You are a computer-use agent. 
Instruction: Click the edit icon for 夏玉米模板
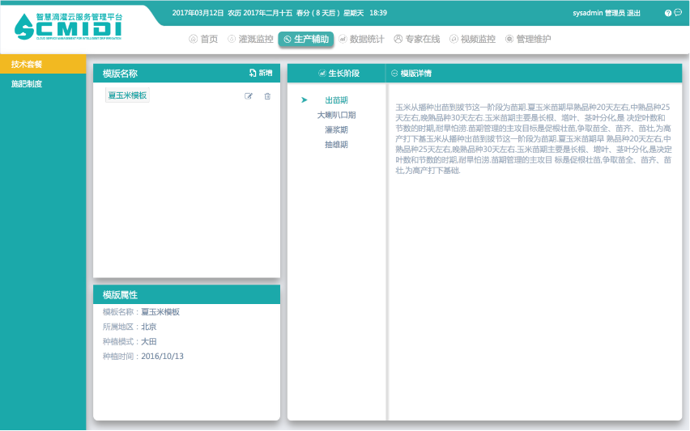point(249,96)
